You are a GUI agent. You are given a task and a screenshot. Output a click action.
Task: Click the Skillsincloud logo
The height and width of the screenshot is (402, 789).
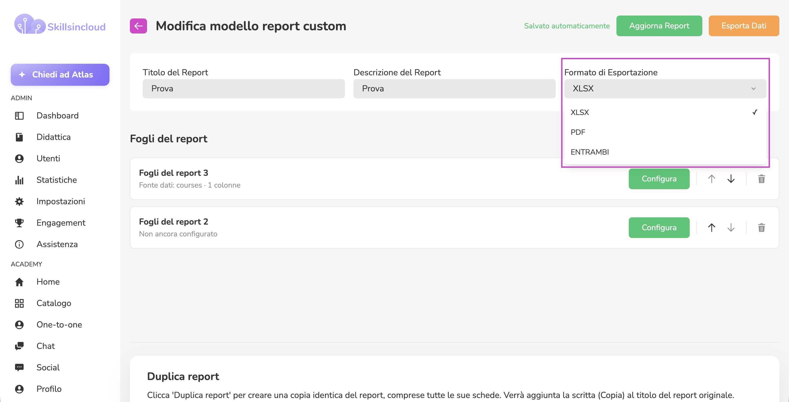pos(60,24)
